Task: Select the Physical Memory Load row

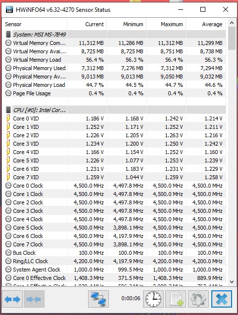Action: [x=114, y=85]
